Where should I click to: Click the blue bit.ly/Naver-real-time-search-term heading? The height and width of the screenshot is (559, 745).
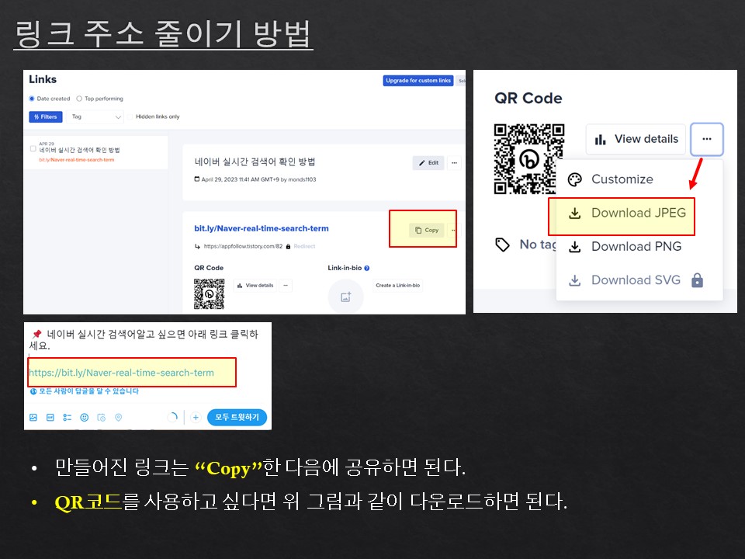pyautogui.click(x=262, y=228)
